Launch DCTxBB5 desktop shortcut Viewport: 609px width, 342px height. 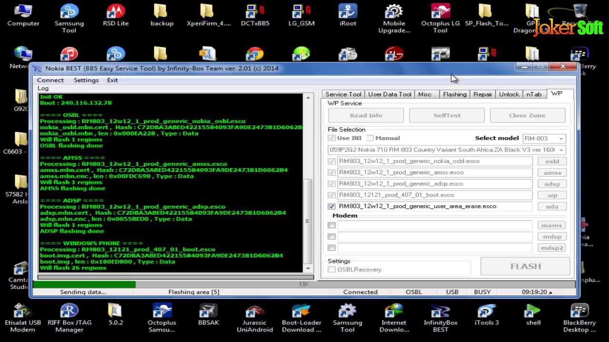tap(255, 16)
